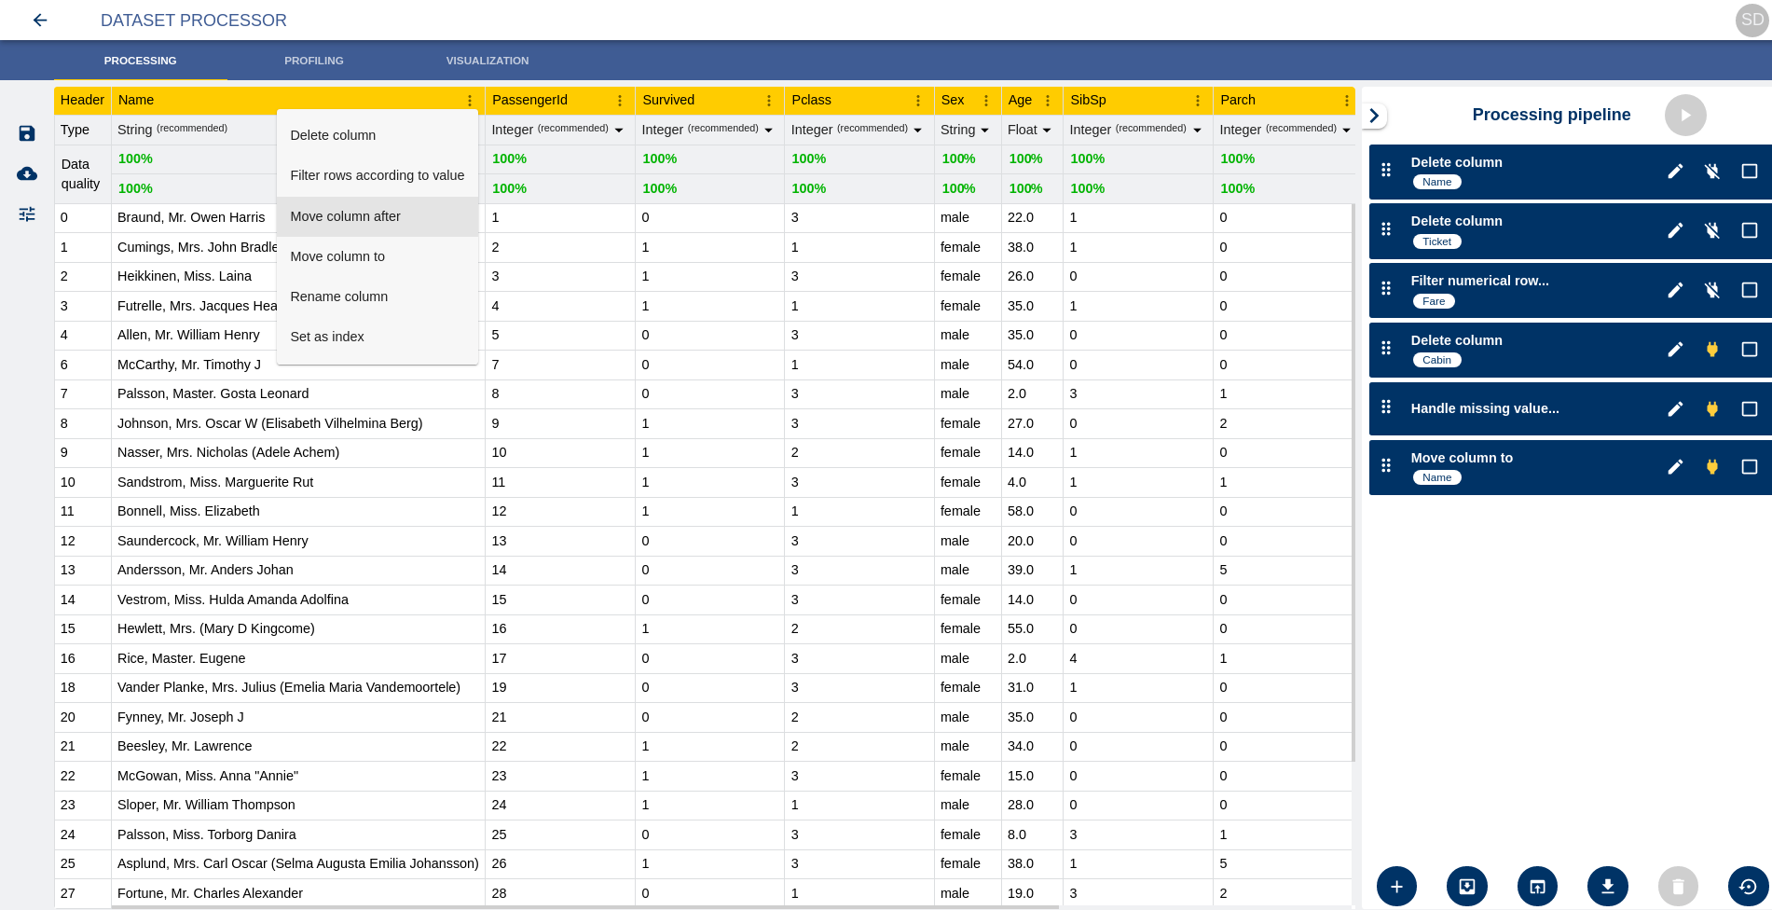
Task: Collapse the Processing pipeline panel
Action: click(1374, 115)
